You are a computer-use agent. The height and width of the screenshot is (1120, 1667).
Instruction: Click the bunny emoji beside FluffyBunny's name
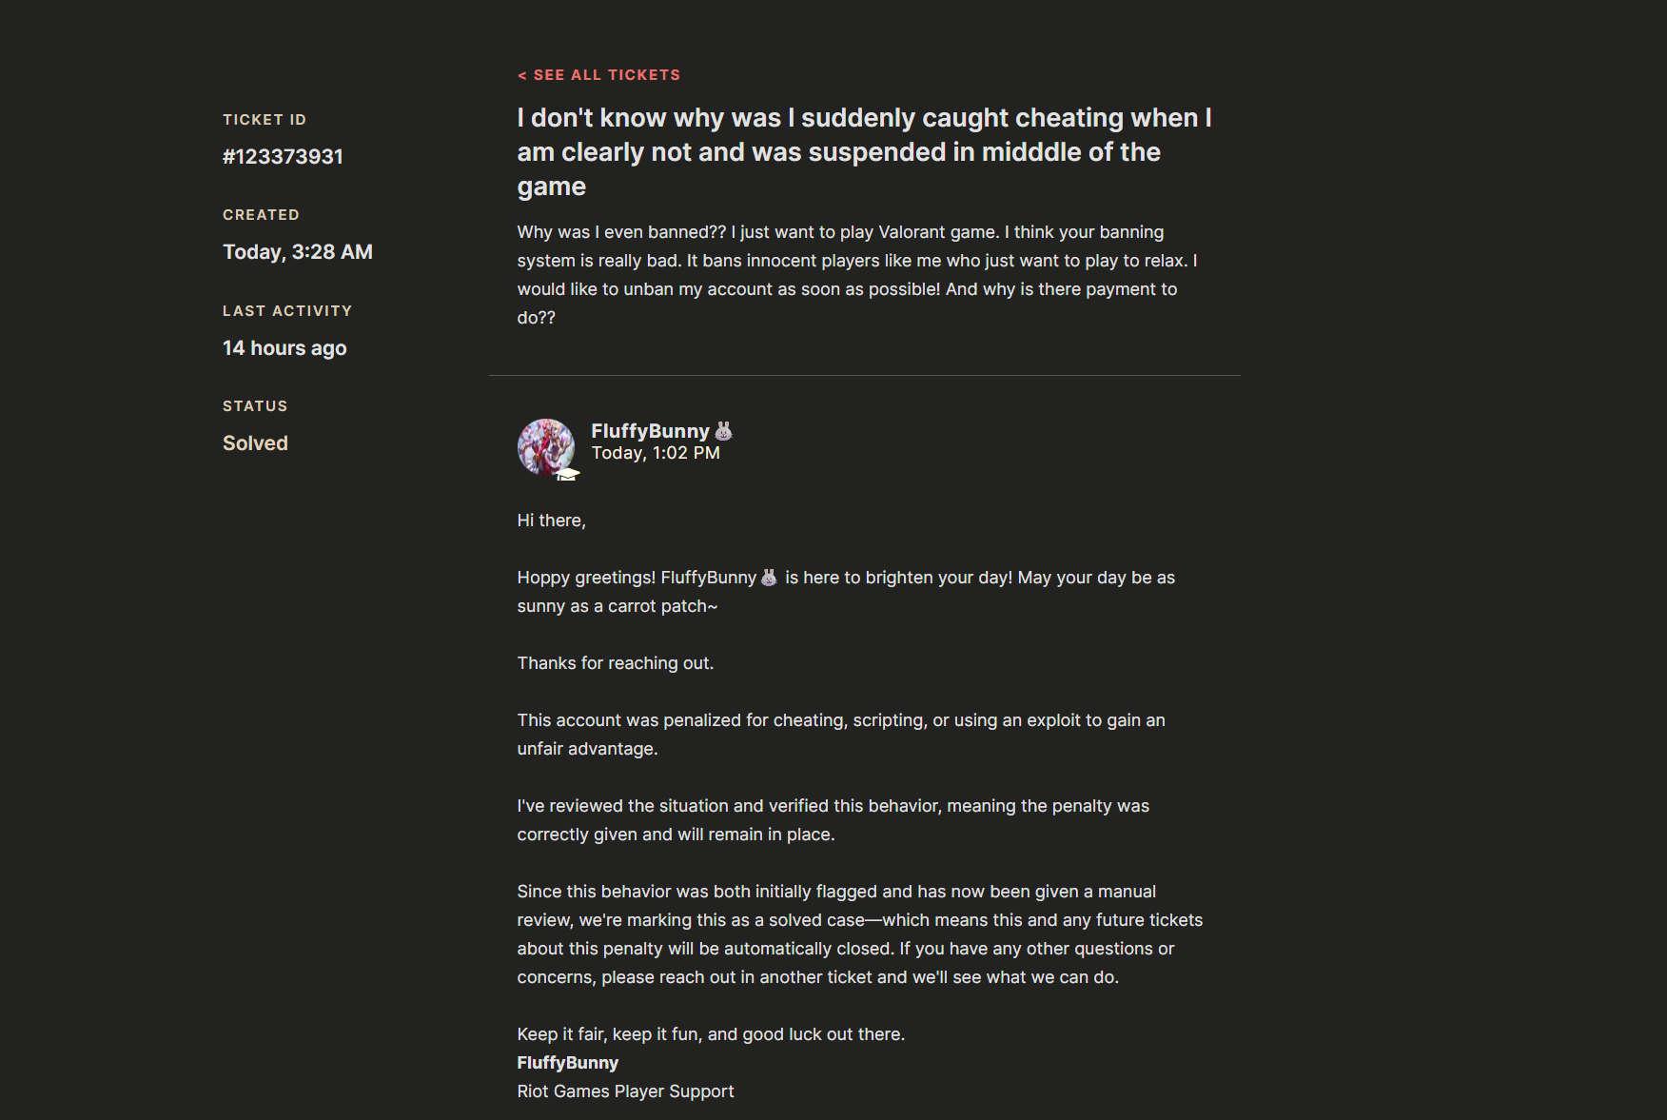tap(723, 430)
